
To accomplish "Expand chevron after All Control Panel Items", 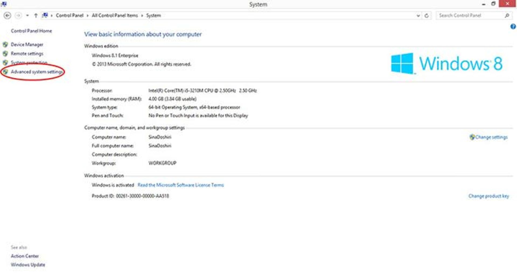I will (x=142, y=16).
